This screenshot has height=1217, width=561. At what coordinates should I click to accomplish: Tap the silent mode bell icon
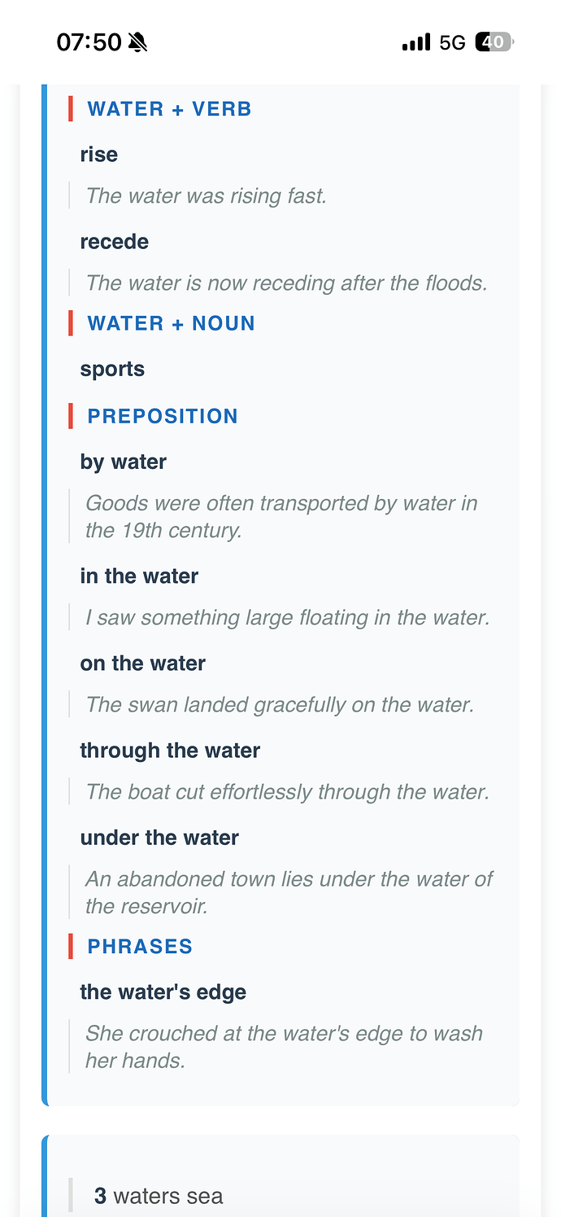[x=138, y=42]
